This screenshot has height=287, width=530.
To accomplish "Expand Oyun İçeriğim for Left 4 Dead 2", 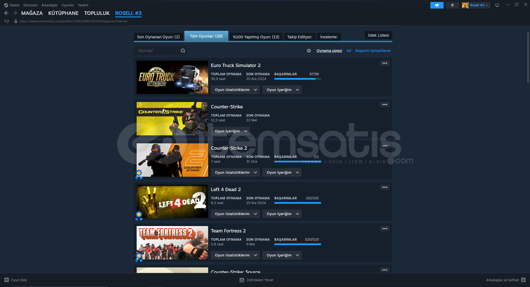I will pos(282,214).
